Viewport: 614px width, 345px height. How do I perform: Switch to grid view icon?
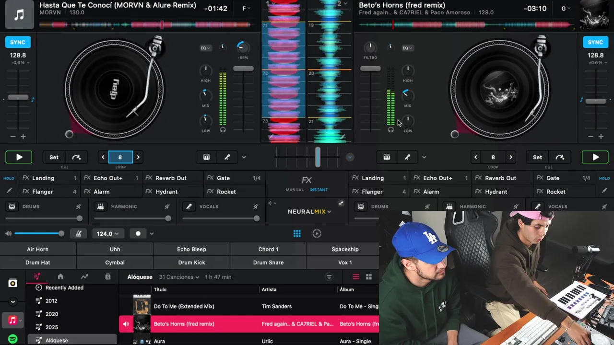click(x=369, y=277)
